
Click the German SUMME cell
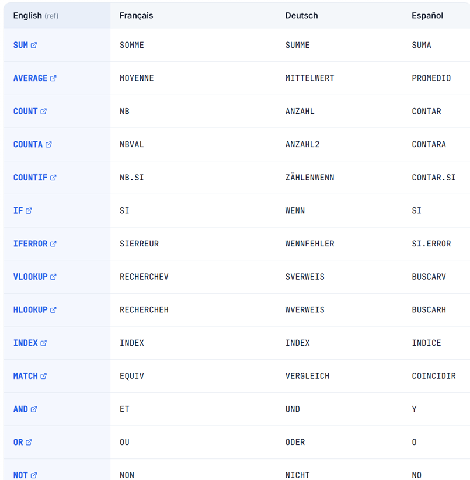click(x=339, y=46)
